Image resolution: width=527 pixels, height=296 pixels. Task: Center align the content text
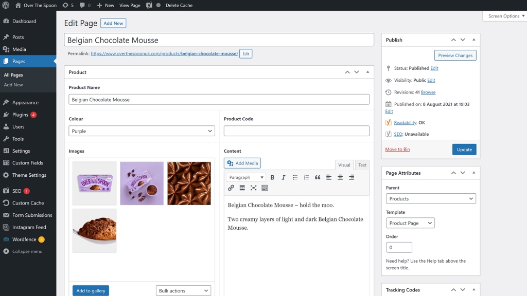point(340,177)
